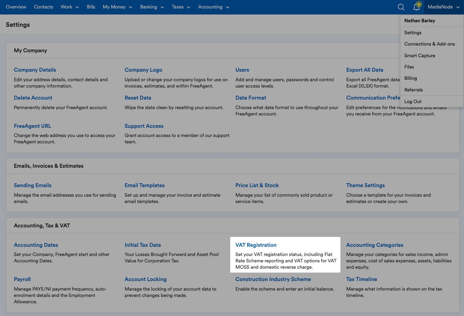Click the 'Permanently delete your FreeAgent account.' text
Viewport: 464px width, 316px height.
61,107
